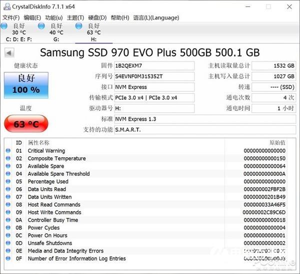Click blue status dot for Data Units Read
The image size is (300, 274).
click(x=8, y=189)
